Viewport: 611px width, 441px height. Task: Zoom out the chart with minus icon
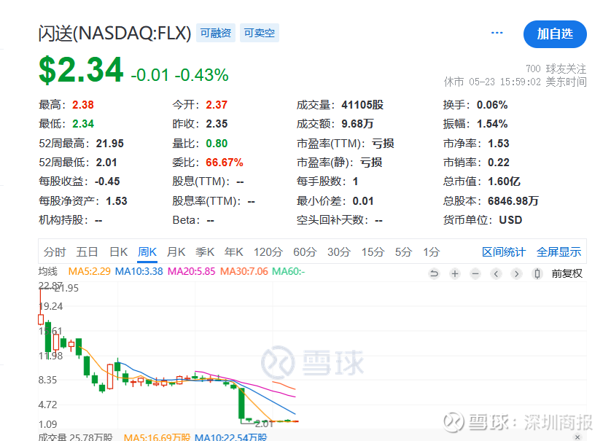[x=475, y=274]
